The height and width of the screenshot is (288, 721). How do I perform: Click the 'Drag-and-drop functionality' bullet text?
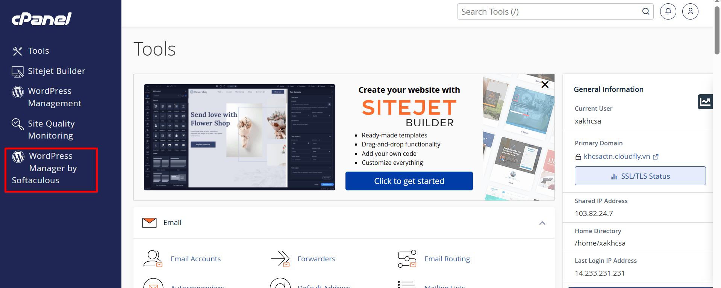(401, 144)
